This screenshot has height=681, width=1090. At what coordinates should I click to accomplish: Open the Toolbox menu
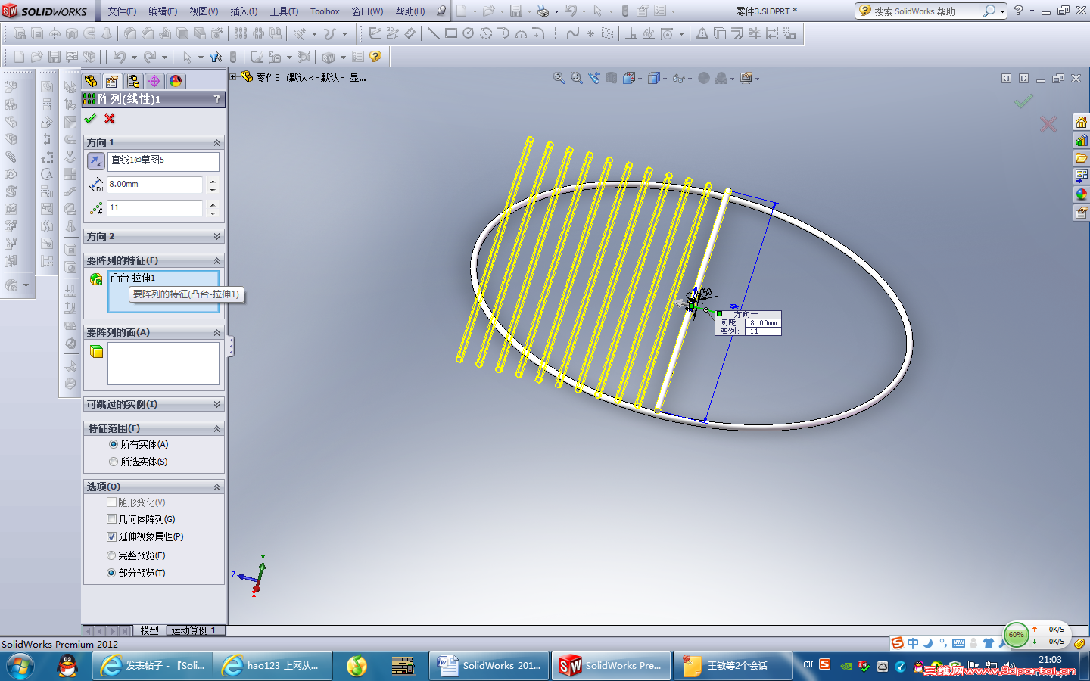pyautogui.click(x=325, y=11)
